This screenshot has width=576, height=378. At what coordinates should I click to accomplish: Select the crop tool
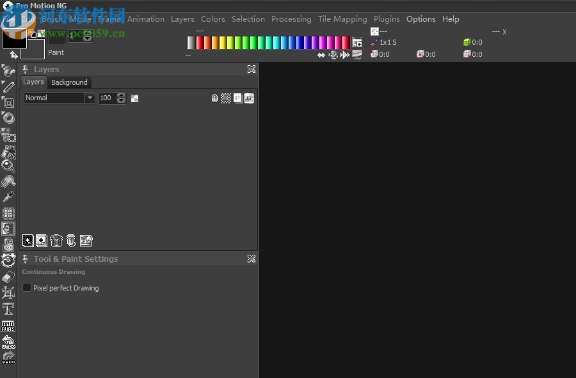(x=8, y=292)
